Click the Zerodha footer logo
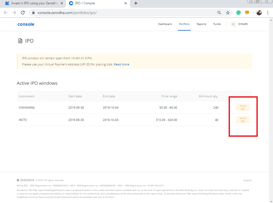The width and height of the screenshot is (273, 203). point(25,180)
